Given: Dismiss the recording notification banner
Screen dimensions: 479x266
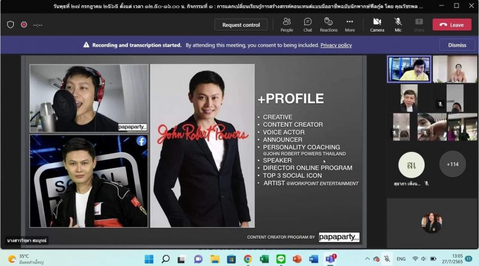Looking at the screenshot, I should [457, 45].
